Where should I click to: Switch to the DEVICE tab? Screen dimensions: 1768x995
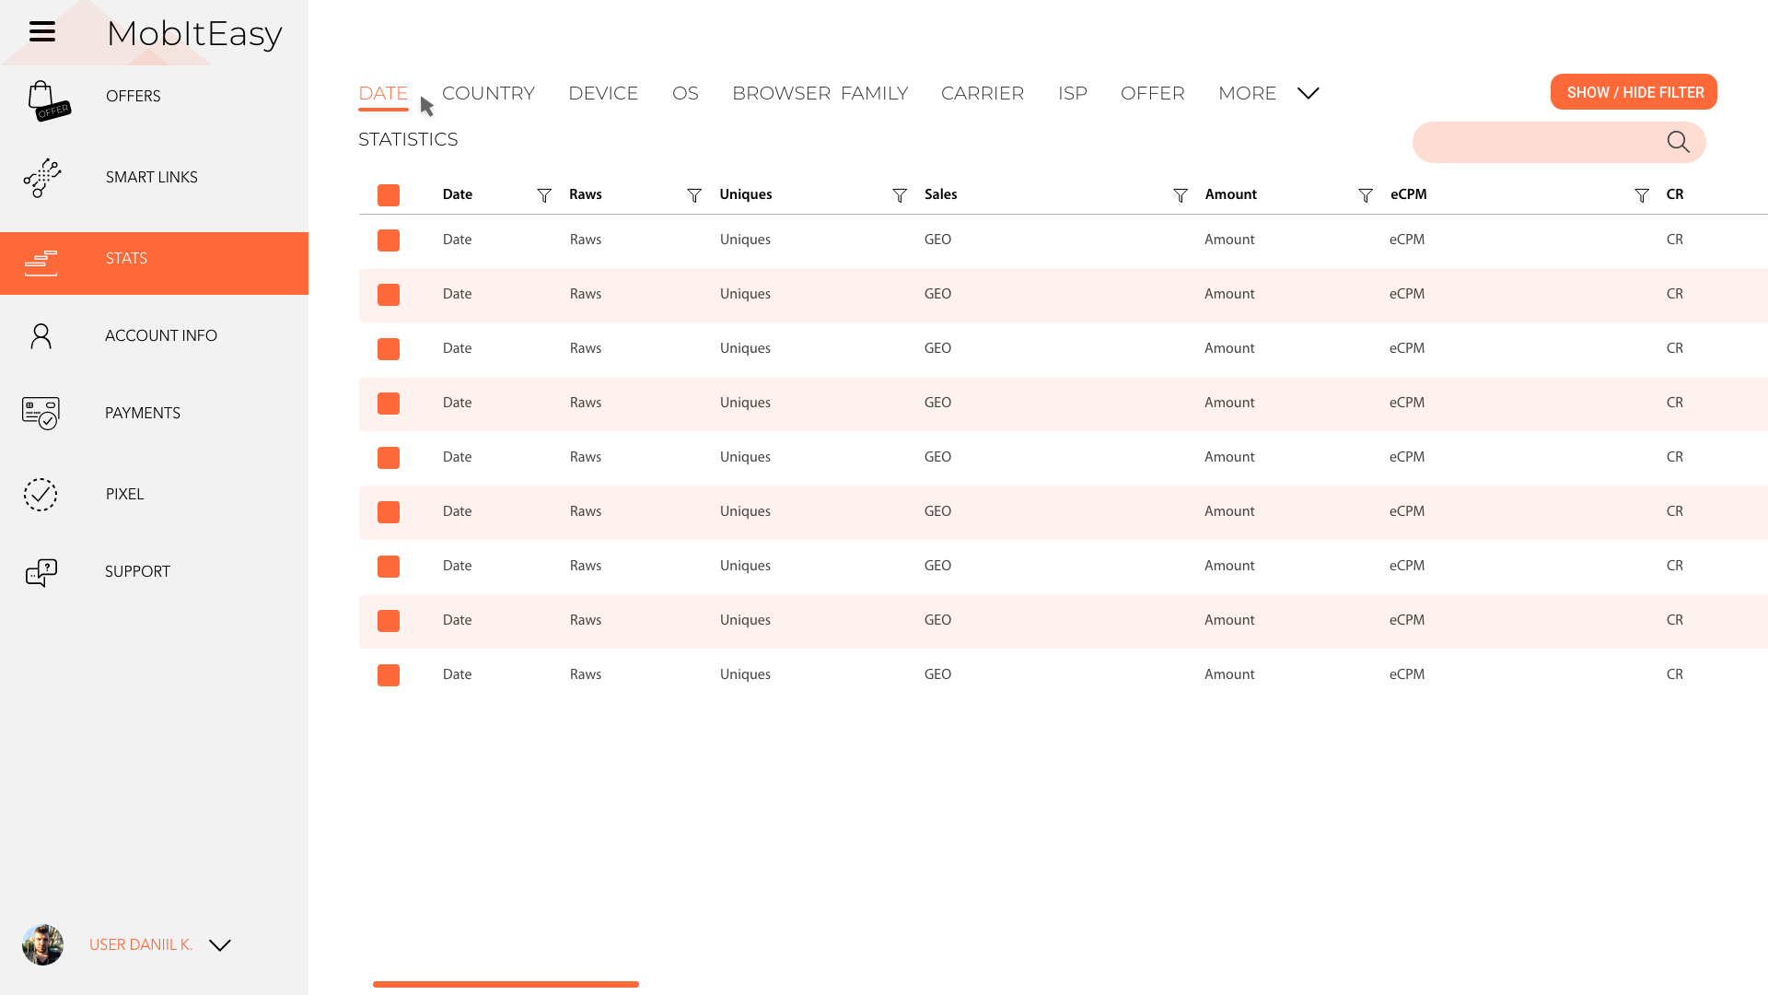pyautogui.click(x=603, y=93)
